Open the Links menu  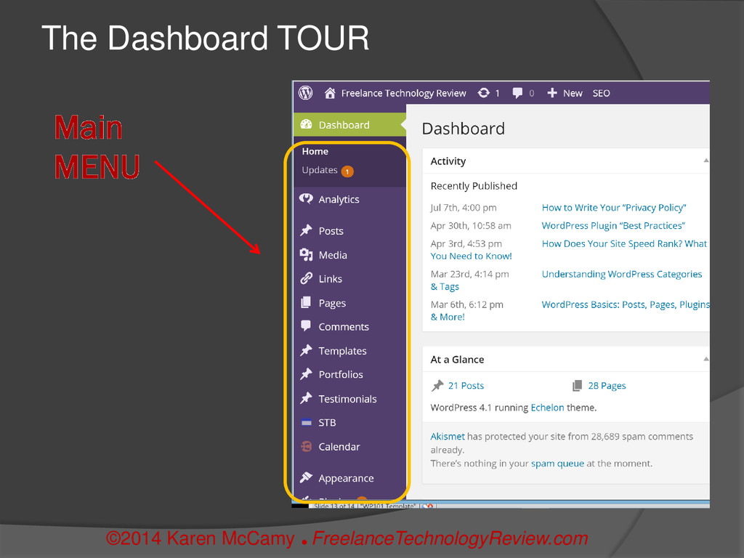(331, 279)
